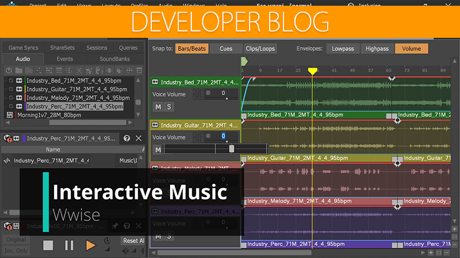The height and width of the screenshot is (258, 460).
Task: Click the stacked lines sequence container icon
Action: (x=59, y=70)
